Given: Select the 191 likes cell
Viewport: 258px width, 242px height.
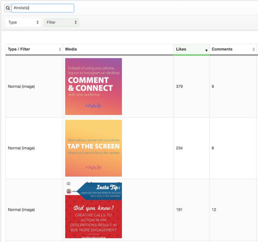Looking at the screenshot, I should click(x=191, y=210).
